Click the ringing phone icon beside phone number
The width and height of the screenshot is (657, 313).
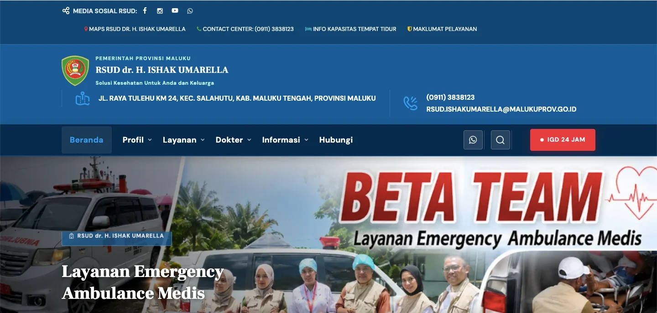(x=411, y=103)
